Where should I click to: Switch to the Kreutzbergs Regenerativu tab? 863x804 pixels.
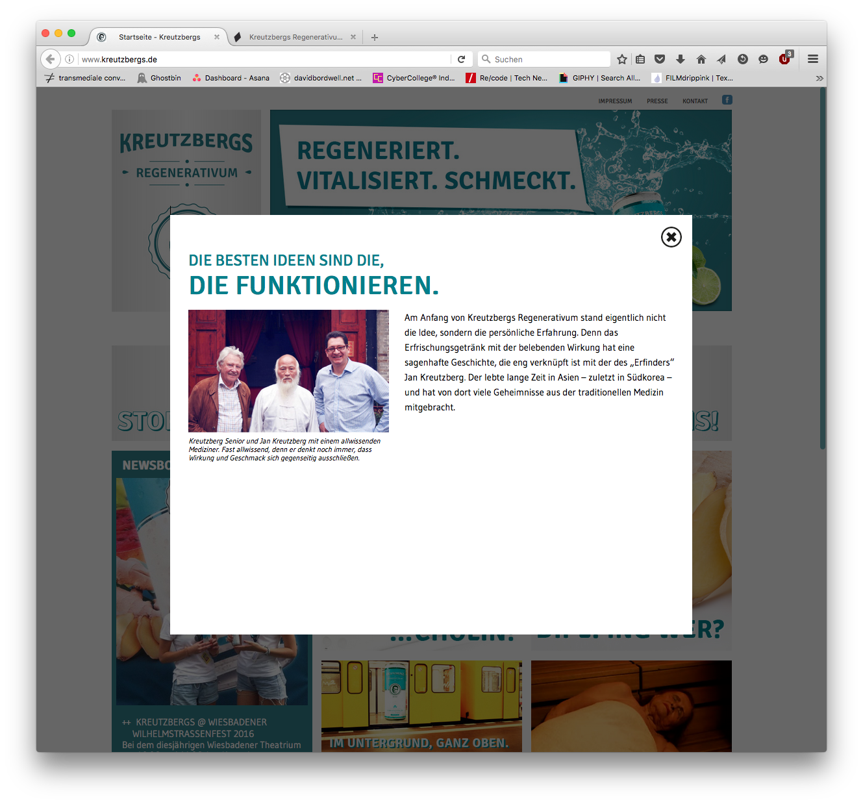point(295,37)
